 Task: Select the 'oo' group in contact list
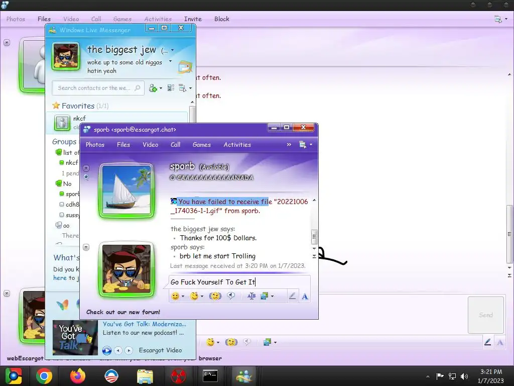tap(63, 226)
